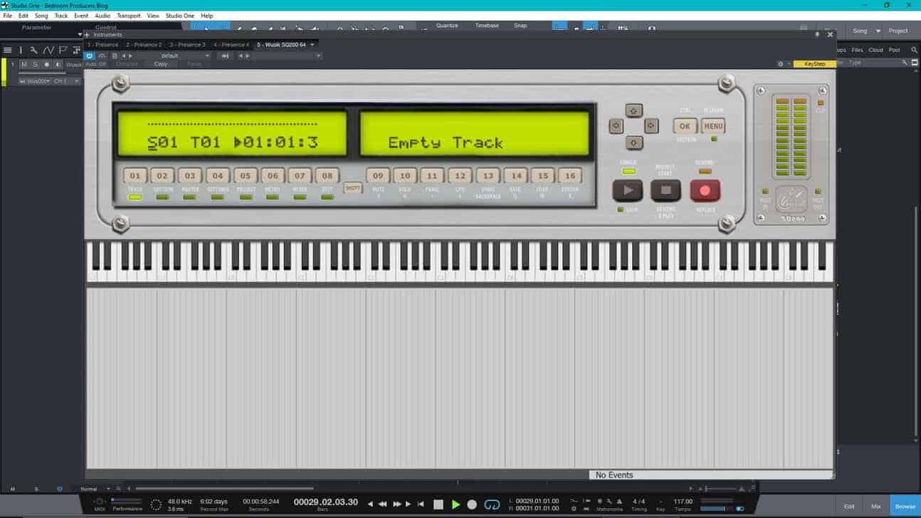This screenshot has width=921, height=518.
Task: Click Copy in instrument header
Action: [x=161, y=64]
